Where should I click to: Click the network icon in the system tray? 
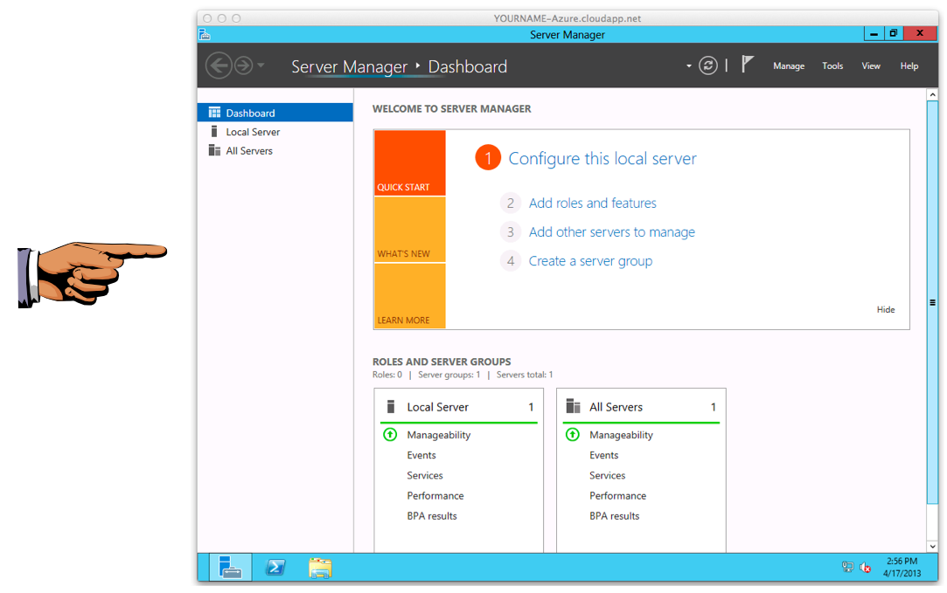click(x=847, y=567)
